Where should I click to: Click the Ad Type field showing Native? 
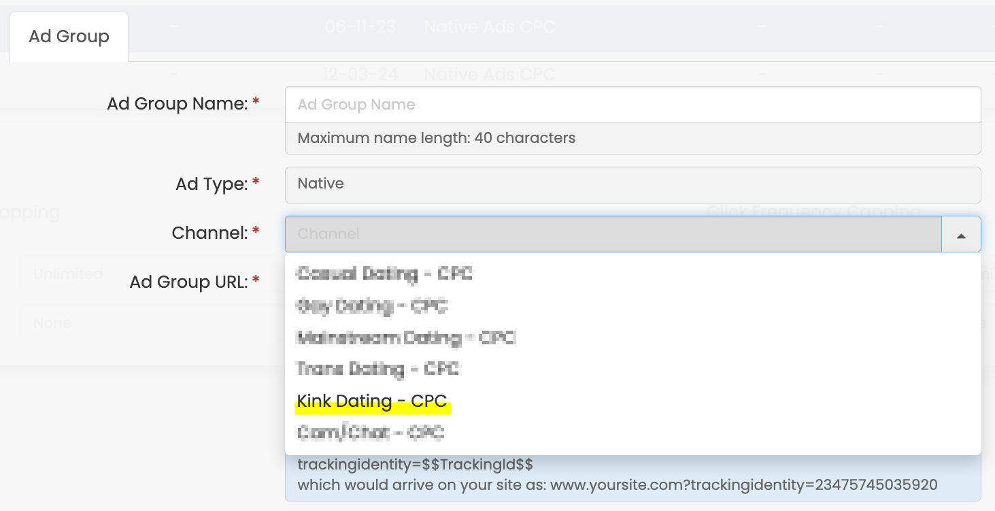633,184
